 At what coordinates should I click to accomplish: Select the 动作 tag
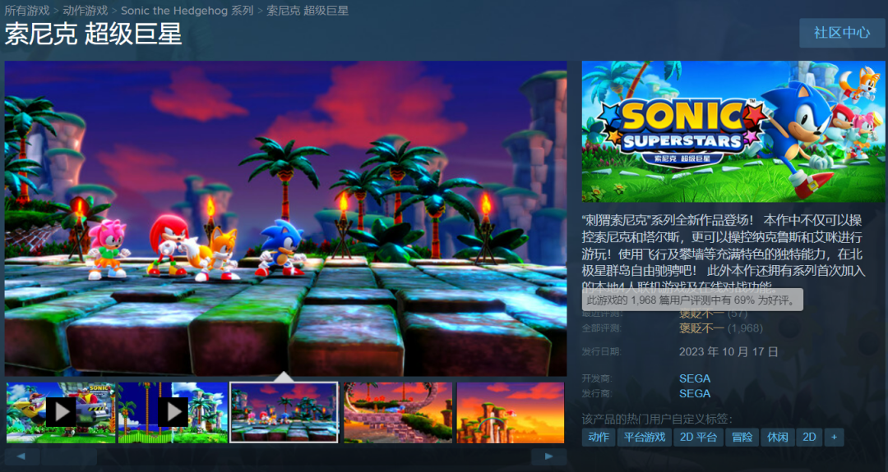[599, 437]
